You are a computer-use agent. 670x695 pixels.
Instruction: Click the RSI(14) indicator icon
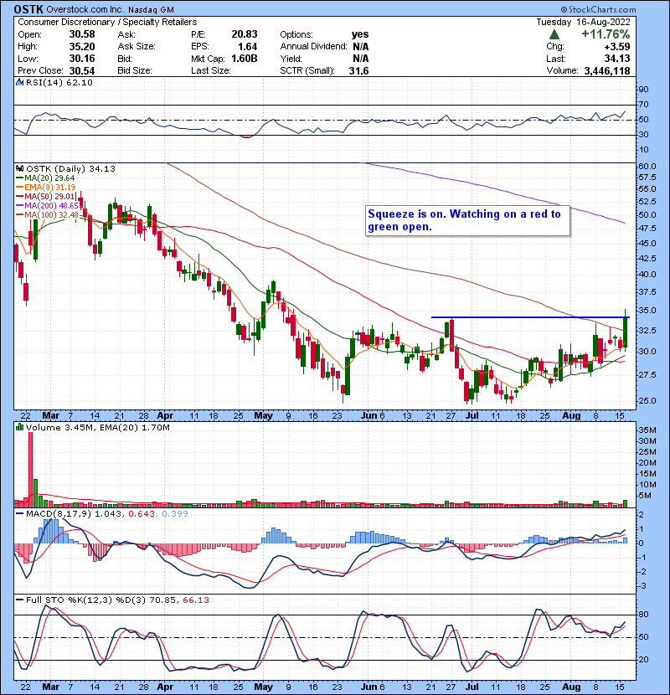(x=19, y=82)
